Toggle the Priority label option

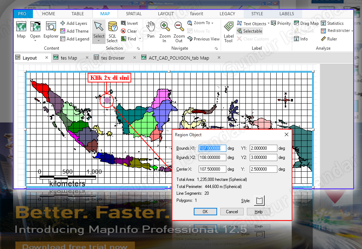[x=282, y=23]
